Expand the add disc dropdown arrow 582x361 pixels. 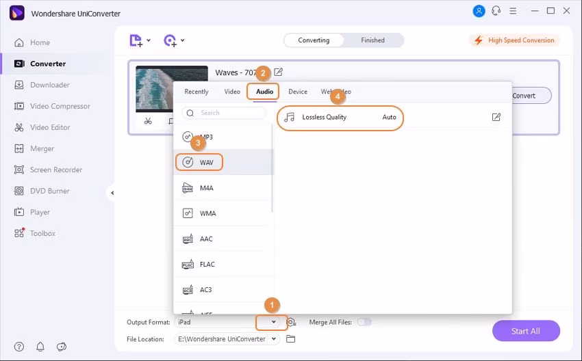coord(183,40)
